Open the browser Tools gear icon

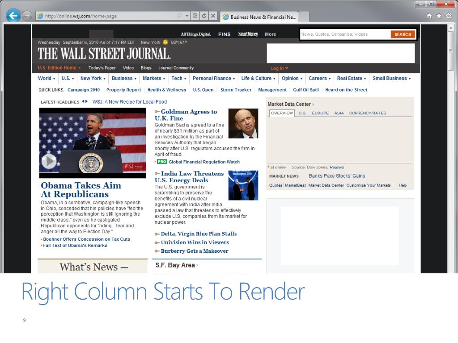(449, 16)
